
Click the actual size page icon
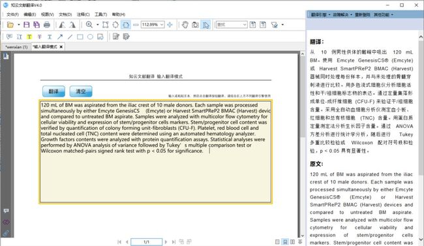[106, 25]
